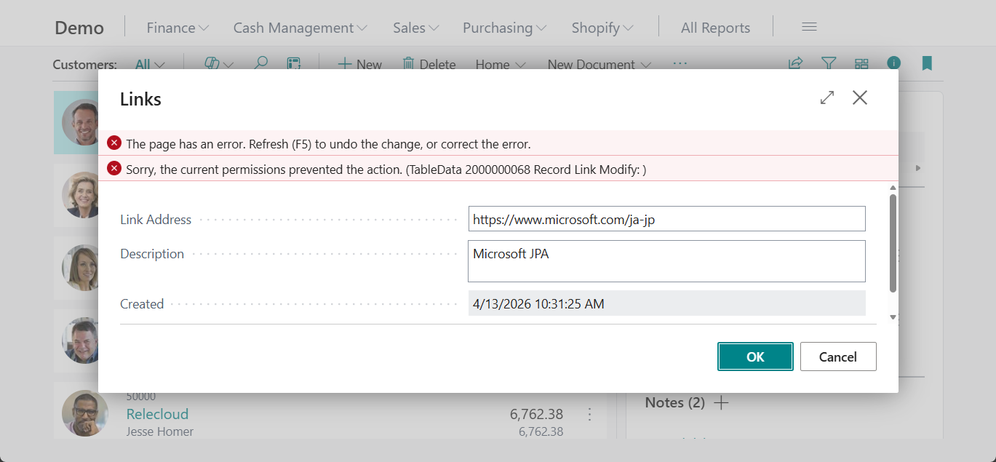
Task: Open page details via the info icon
Action: pos(893,63)
